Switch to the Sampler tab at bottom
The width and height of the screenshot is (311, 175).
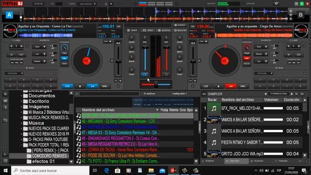coord(237,161)
